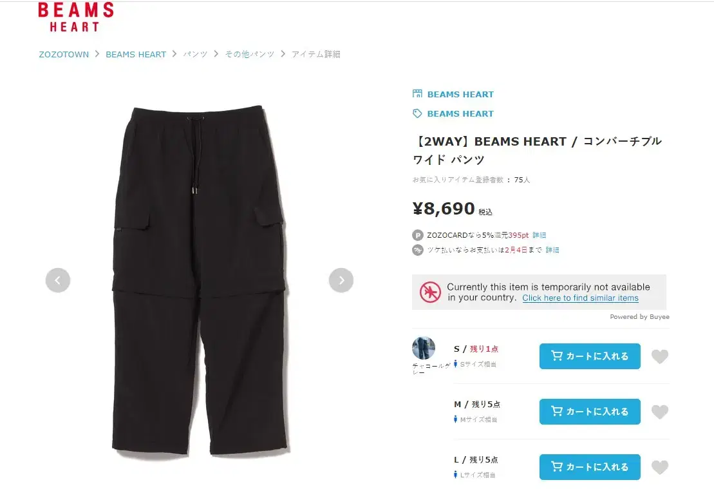Go to ZOZOTOWN breadcrumb link
The height and width of the screenshot is (489, 714).
[x=64, y=54]
